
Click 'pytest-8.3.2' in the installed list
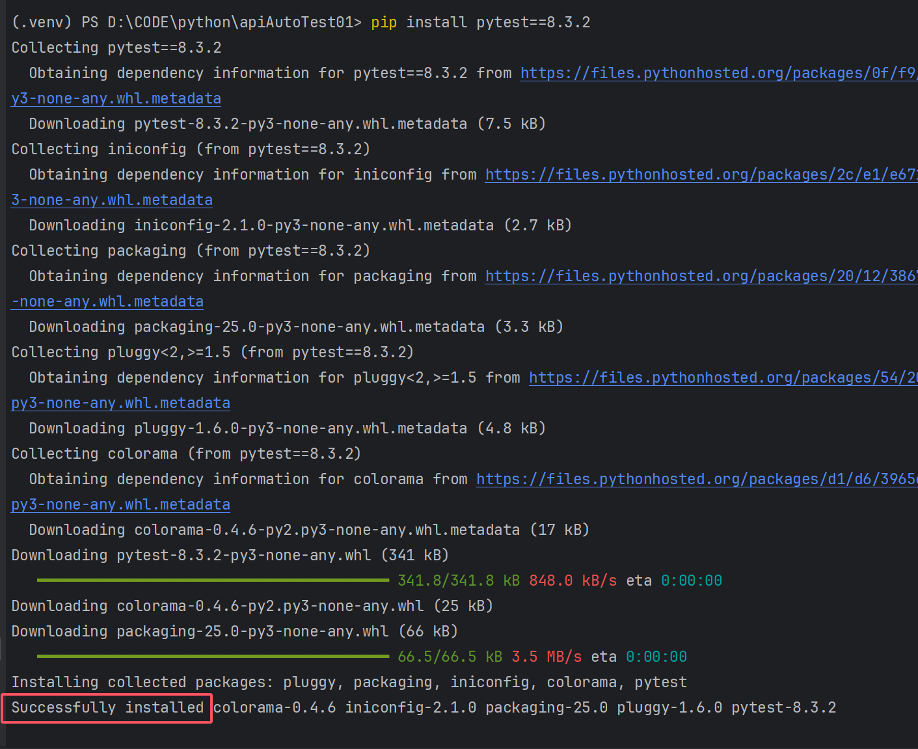783,707
